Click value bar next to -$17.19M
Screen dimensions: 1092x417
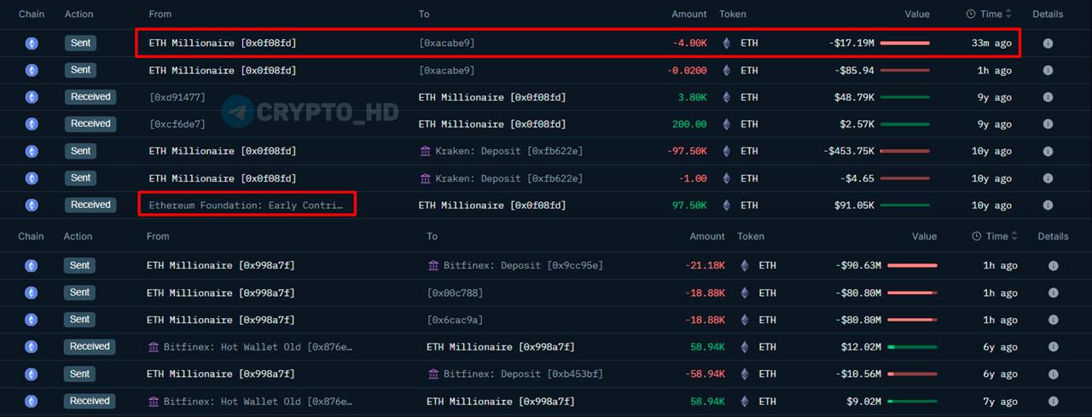pyautogui.click(x=905, y=43)
